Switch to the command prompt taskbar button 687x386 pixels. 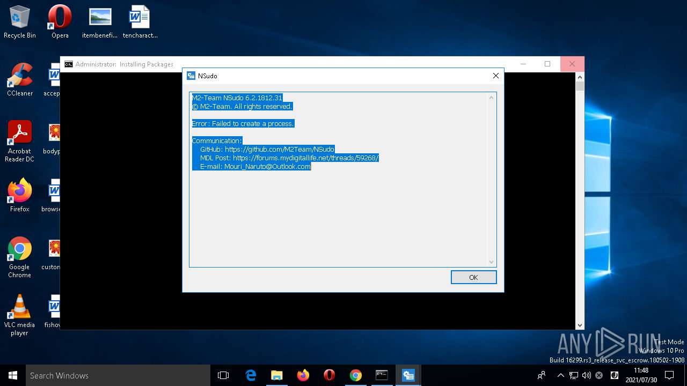click(x=382, y=375)
